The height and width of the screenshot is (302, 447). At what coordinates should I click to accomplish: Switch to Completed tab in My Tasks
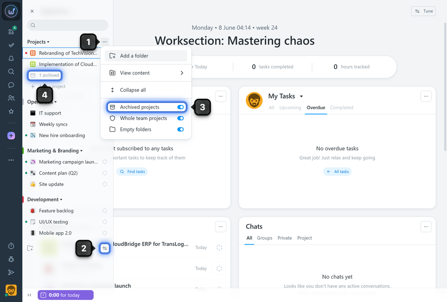pyautogui.click(x=342, y=108)
